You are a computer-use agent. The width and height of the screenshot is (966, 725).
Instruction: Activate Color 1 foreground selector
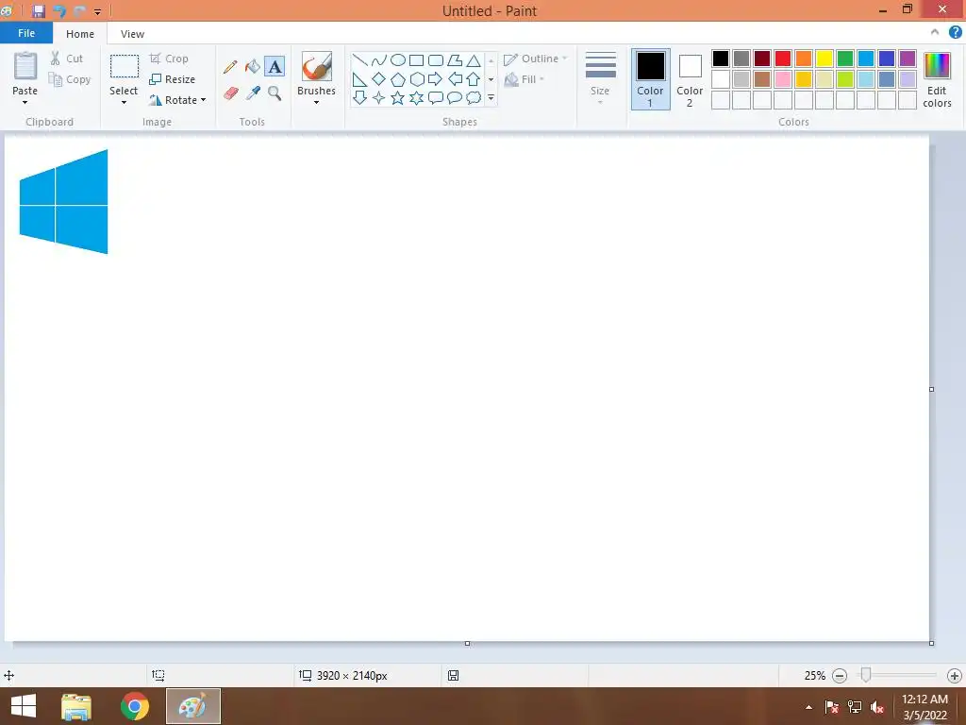pyautogui.click(x=651, y=79)
